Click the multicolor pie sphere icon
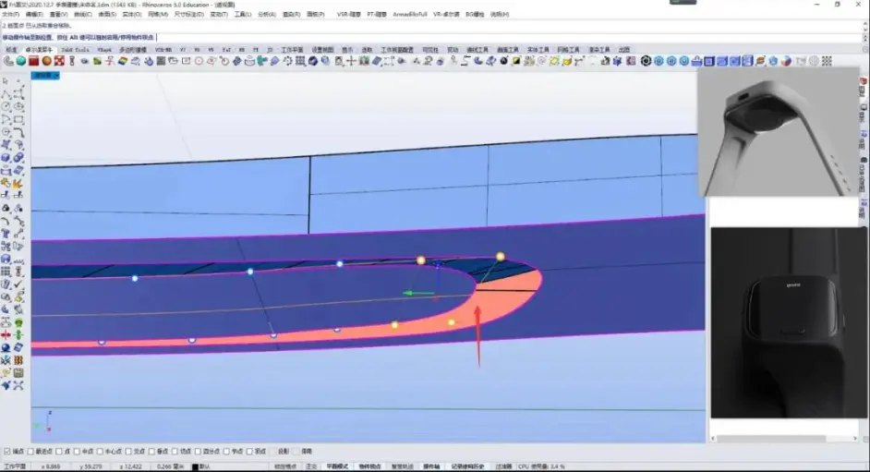Viewport: 870px width, 472px height. coord(786,61)
